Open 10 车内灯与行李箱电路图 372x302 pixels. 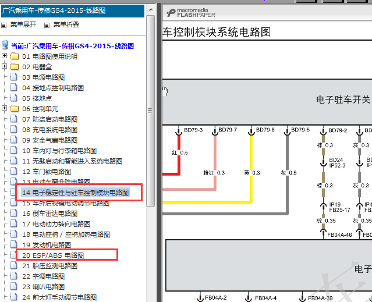coord(59,151)
